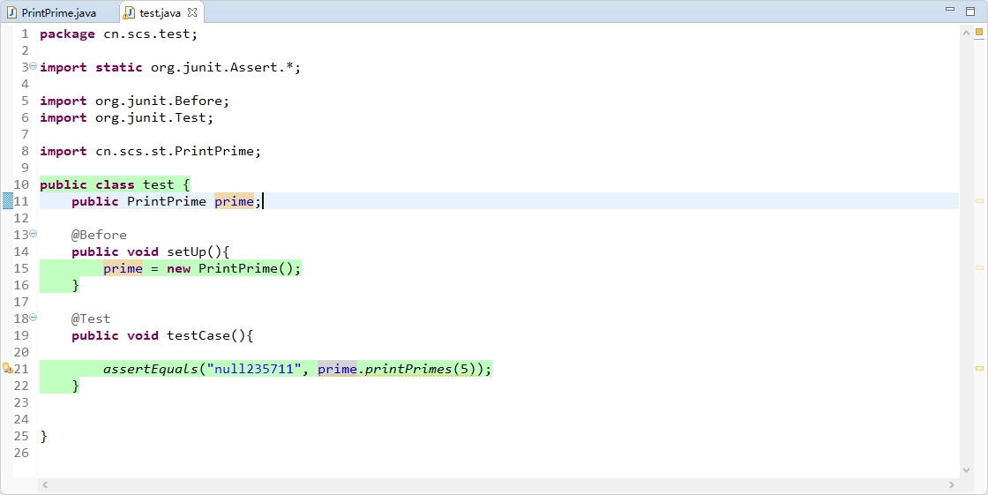Image resolution: width=988 pixels, height=495 pixels.
Task: Click 'cn.scs.st.PrintPrime' import text
Action: click(x=176, y=152)
